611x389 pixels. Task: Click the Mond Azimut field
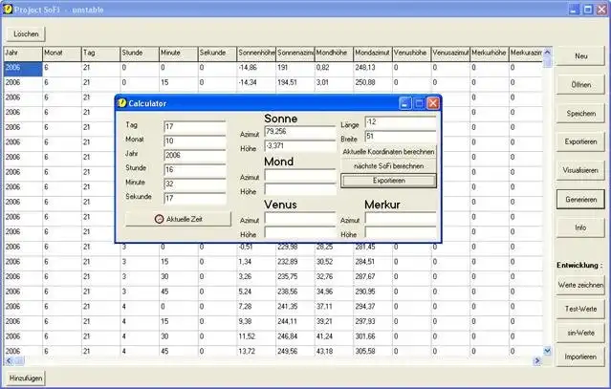pyautogui.click(x=300, y=175)
